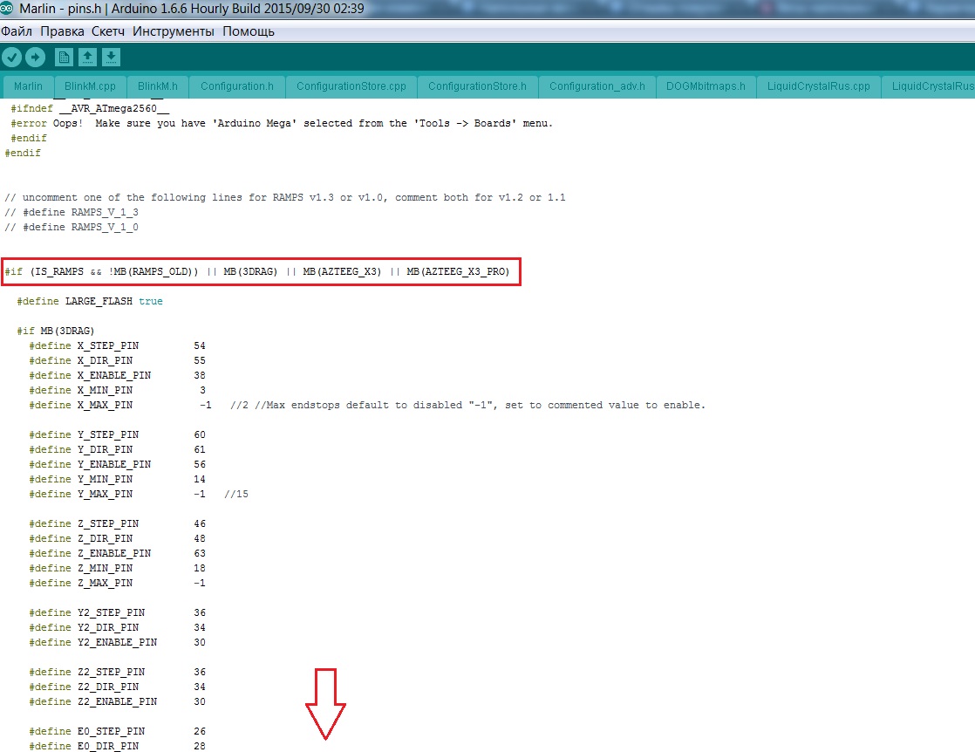Click the X_ENABLE_PIN define line
Viewport: 975px width, 752px height.
coord(117,376)
